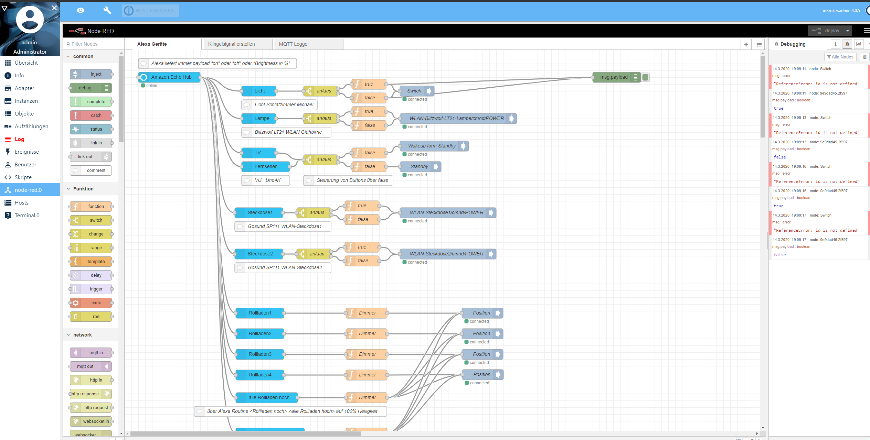
Task: Open the deploy dropdown arrow
Action: click(848, 31)
